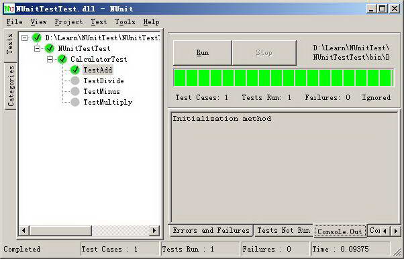Click the green checkmark beside NUnitTestTest namespace

[50, 48]
